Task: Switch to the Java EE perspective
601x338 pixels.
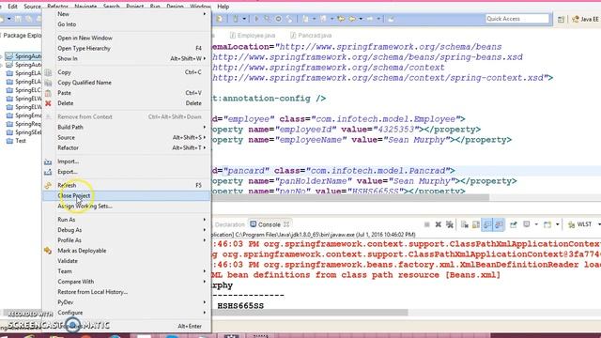Action: point(585,19)
